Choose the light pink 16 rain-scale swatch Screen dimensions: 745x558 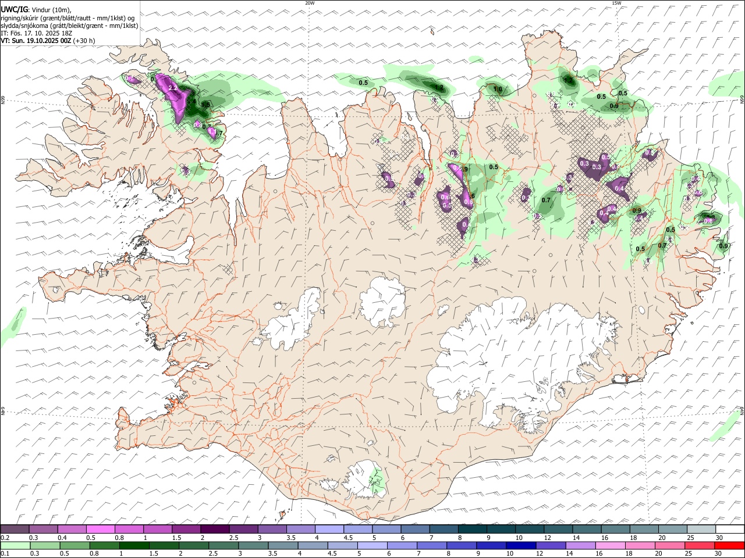click(609, 545)
